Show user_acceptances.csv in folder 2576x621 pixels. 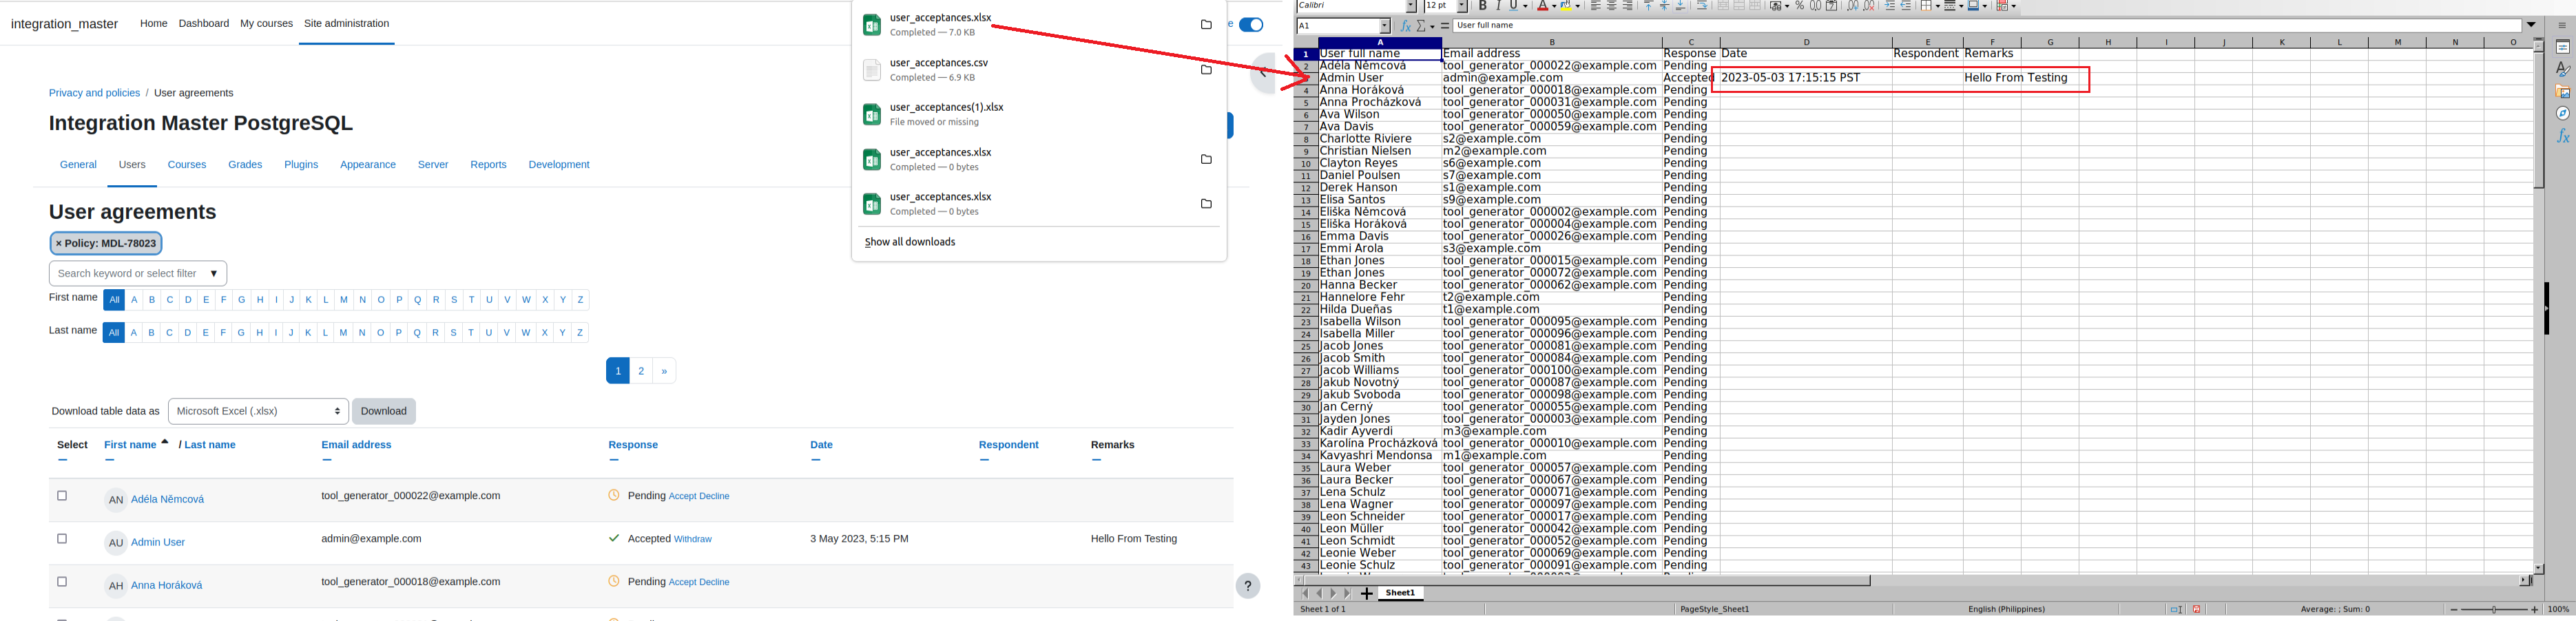coord(1206,70)
